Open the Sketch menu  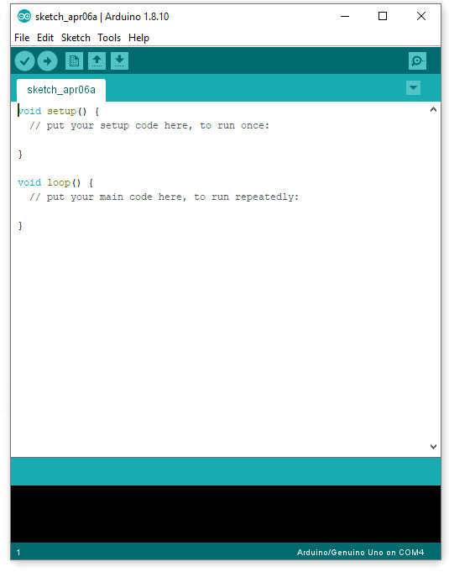76,38
